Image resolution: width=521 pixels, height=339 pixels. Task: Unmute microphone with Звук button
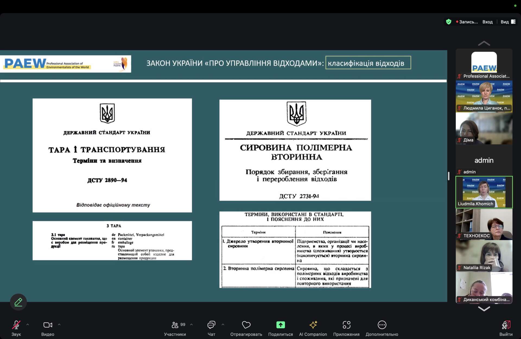pos(16,325)
